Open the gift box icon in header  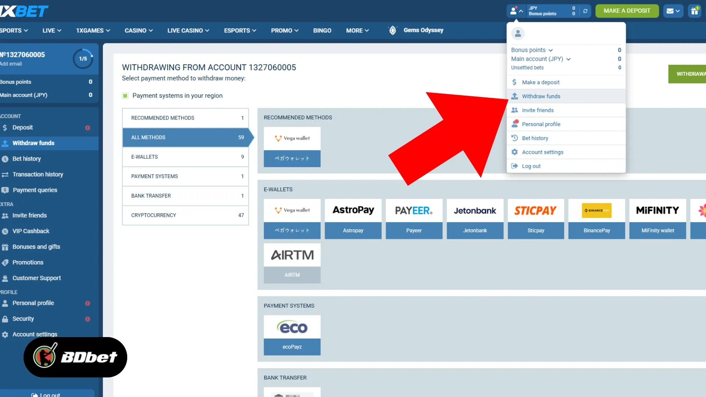click(x=695, y=11)
